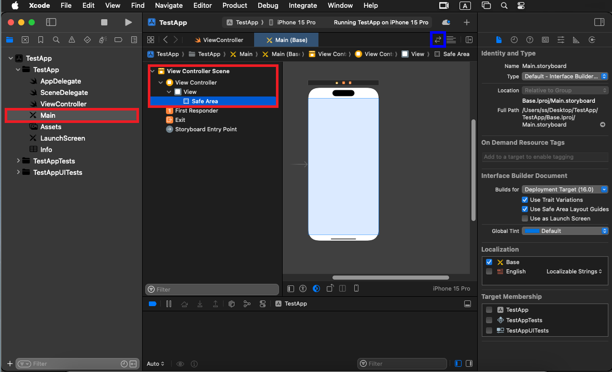Image resolution: width=612 pixels, height=372 pixels.
Task: Uncheck Use Trait Variations checkbox
Action: coord(525,200)
